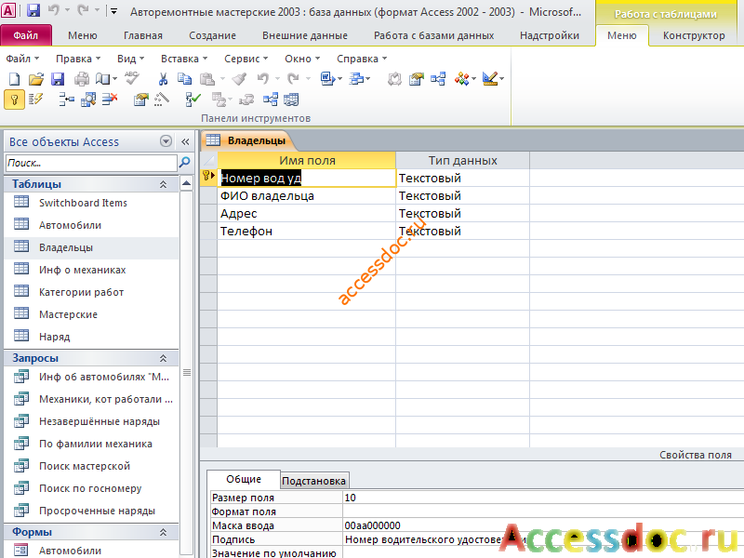The height and width of the screenshot is (558, 744).
Task: Open the Indexes lightning icon
Action: coord(35,100)
